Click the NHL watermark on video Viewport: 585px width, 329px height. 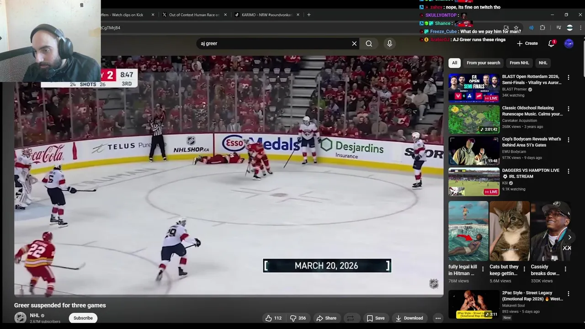coord(434,284)
